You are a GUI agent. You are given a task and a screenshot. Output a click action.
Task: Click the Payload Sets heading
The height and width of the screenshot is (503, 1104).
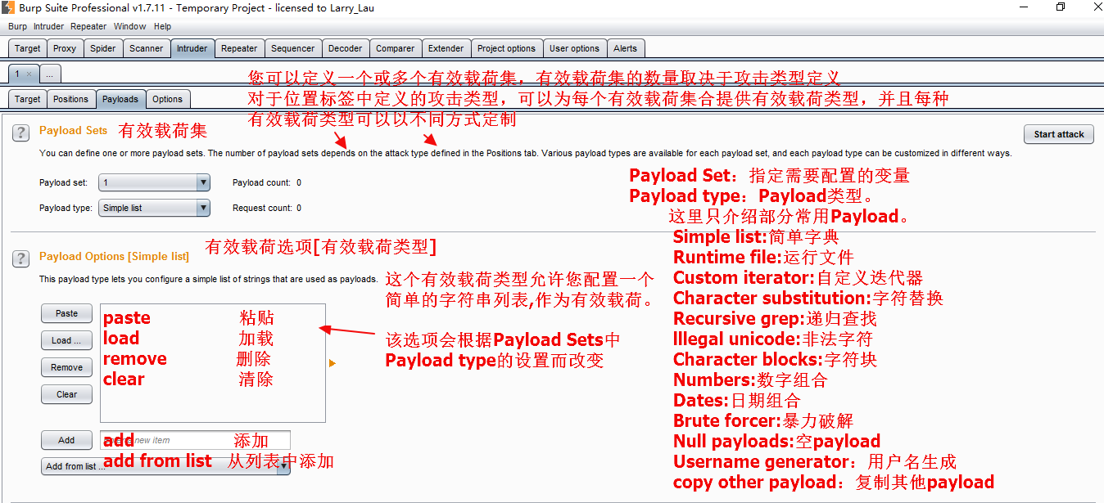click(73, 130)
